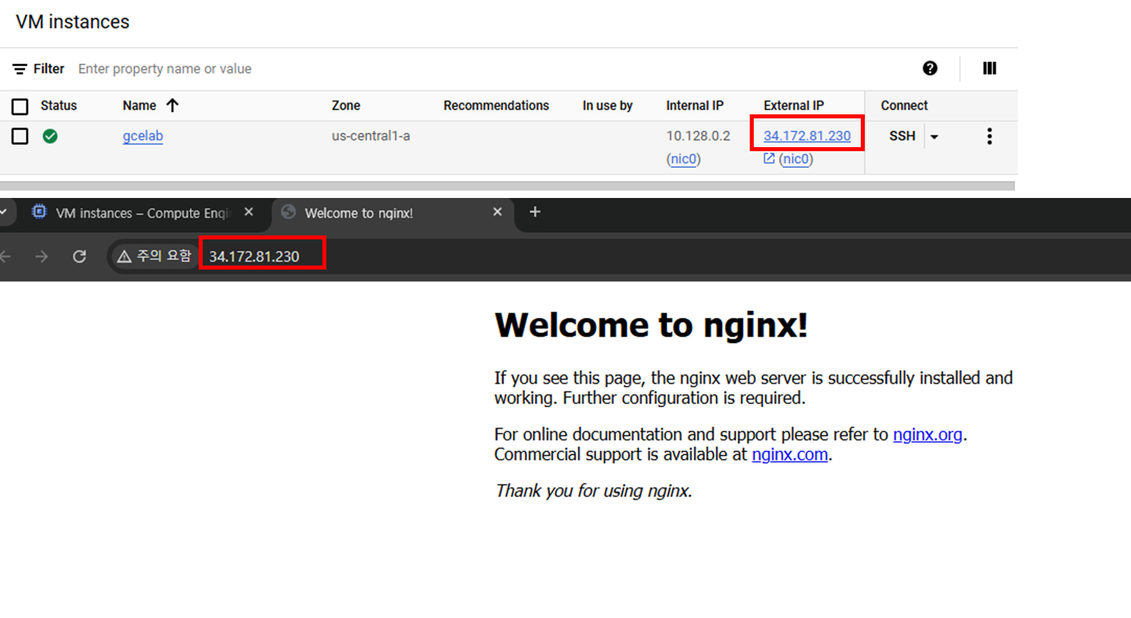Sort by Name ascending arrow
Image resolution: width=1131 pixels, height=618 pixels.
pos(173,106)
